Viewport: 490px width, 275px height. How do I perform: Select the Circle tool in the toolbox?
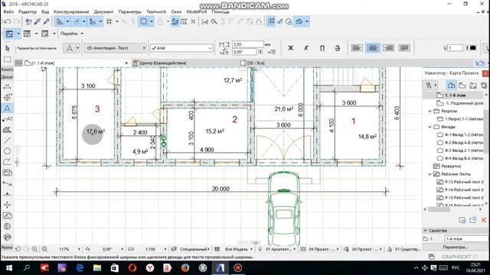tap(7, 151)
